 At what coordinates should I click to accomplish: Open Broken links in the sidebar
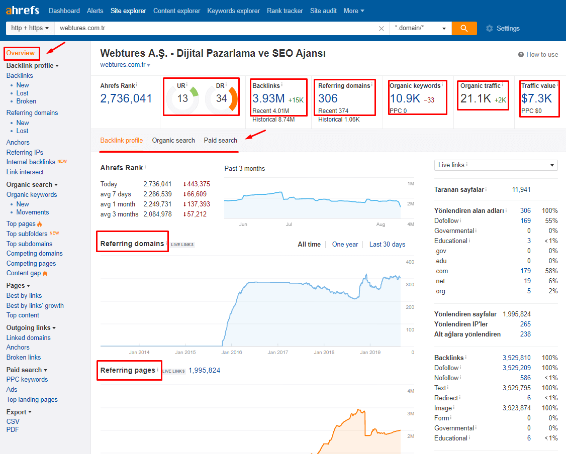[x=24, y=358]
